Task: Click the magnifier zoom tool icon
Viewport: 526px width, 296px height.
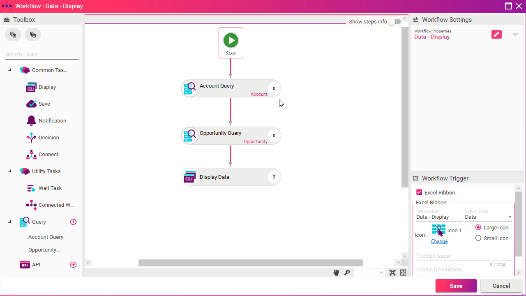Action: point(347,273)
